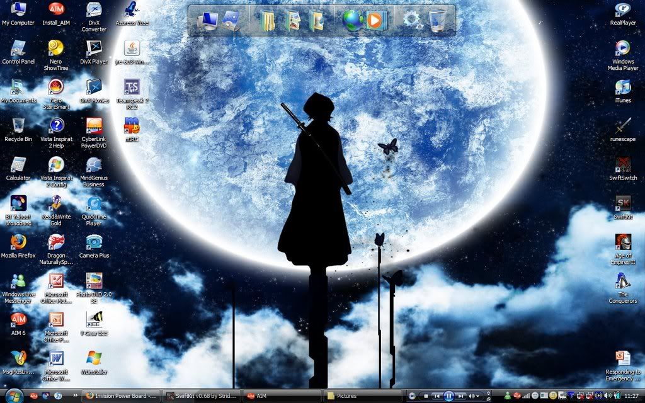The width and height of the screenshot is (645, 403).
Task: Open the AIM 6 desktop icon
Action: pyautogui.click(x=18, y=324)
